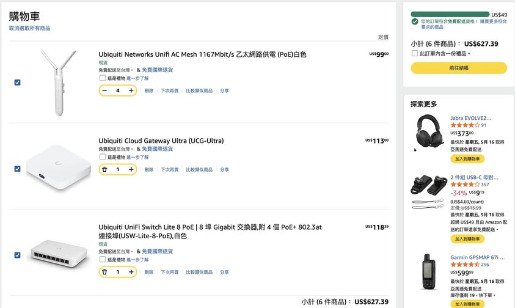Image resolution: width=515 pixels, height=308 pixels.
Task: Increase Cloud Gateway Ultra quantity by one
Action: (x=131, y=169)
